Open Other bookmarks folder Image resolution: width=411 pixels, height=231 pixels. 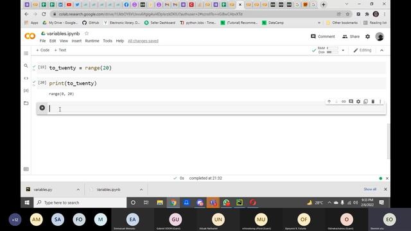[342, 23]
